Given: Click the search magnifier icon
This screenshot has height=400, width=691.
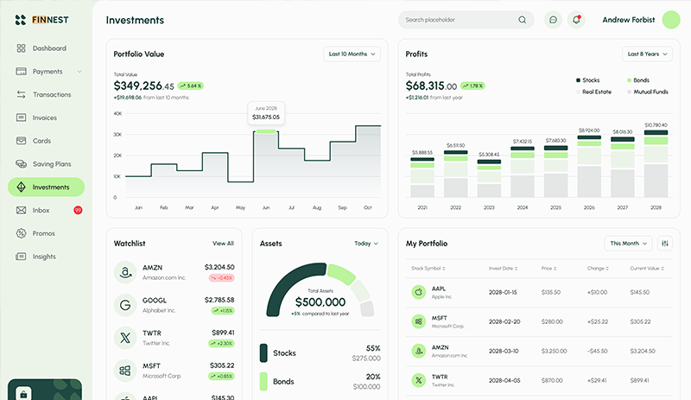Looking at the screenshot, I should (522, 20).
